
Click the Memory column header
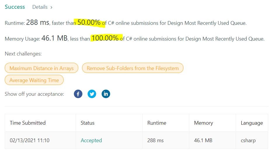pos(203,123)
